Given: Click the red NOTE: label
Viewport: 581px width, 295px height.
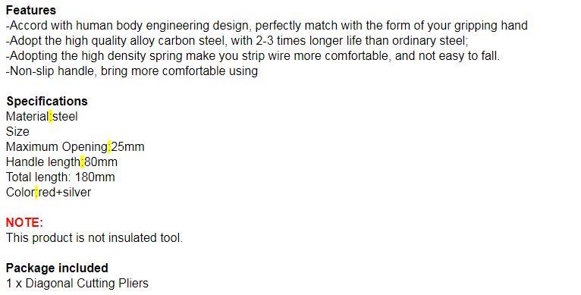Looking at the screenshot, I should (24, 222).
